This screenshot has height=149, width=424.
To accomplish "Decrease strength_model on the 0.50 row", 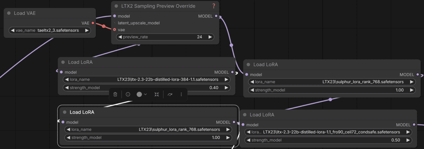I will click(x=248, y=140).
